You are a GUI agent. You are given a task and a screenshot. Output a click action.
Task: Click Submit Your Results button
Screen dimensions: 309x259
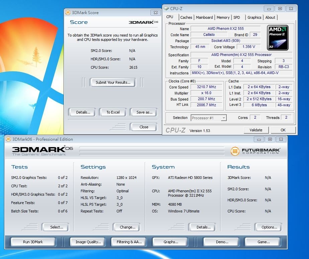point(113,82)
